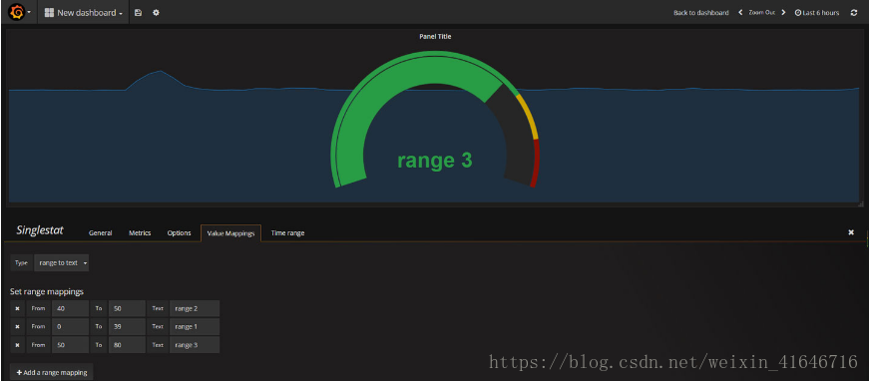The height and width of the screenshot is (382, 869).
Task: Open the 'range to text' type dropdown
Action: click(62, 262)
